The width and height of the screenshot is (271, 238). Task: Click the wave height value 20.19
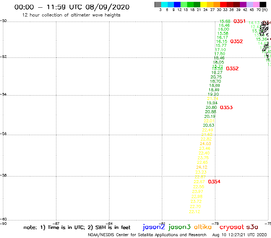(x=210, y=116)
